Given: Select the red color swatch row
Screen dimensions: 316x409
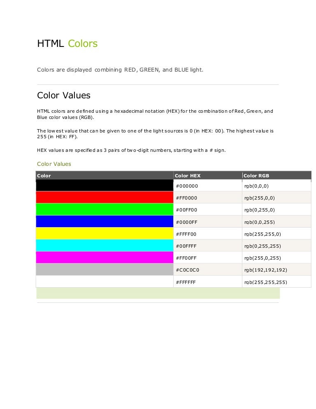Looking at the screenshot, I should [105, 198].
